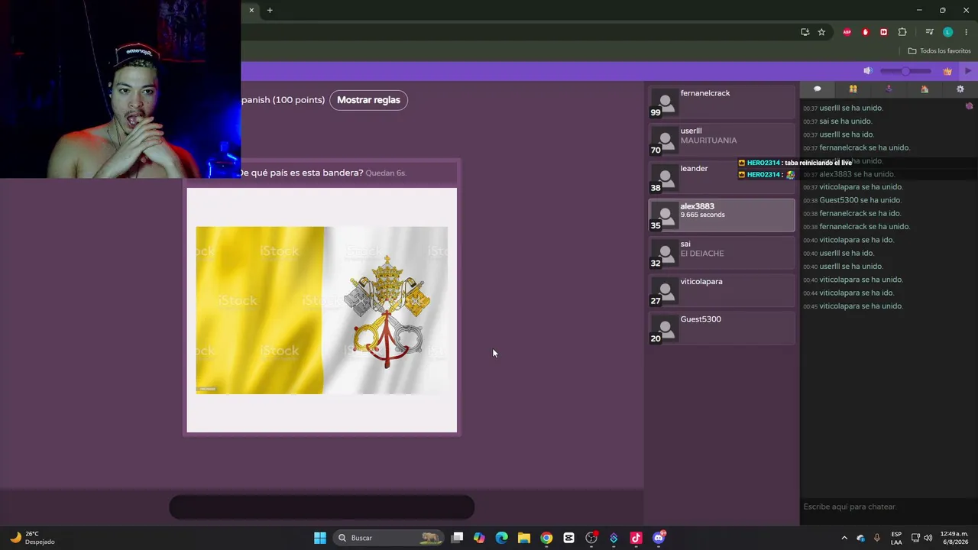Open TikTok from the taskbar
Viewport: 978px width, 550px height.
(636, 538)
